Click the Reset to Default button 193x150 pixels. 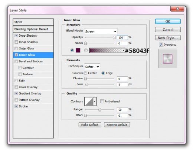[117, 125]
